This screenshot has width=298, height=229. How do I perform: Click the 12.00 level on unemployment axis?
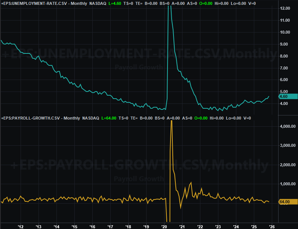[285, 8]
